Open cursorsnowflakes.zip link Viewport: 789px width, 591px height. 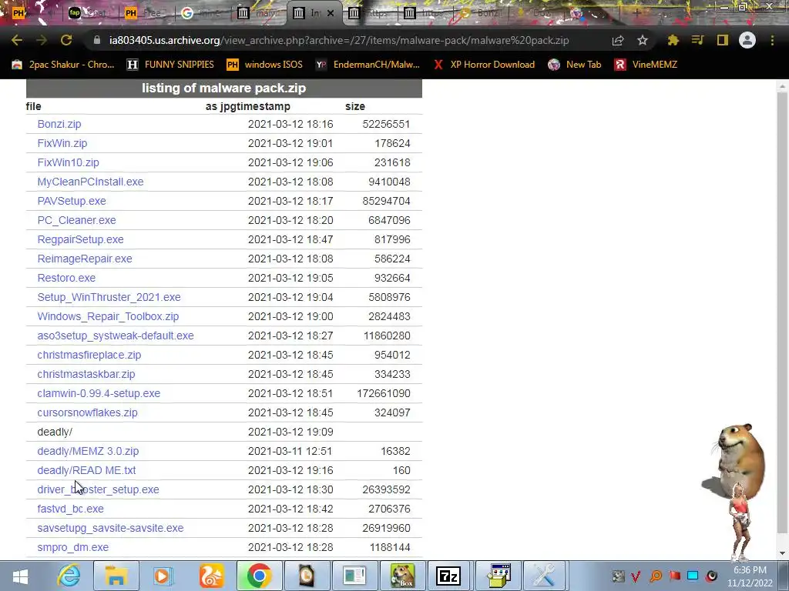pos(87,412)
